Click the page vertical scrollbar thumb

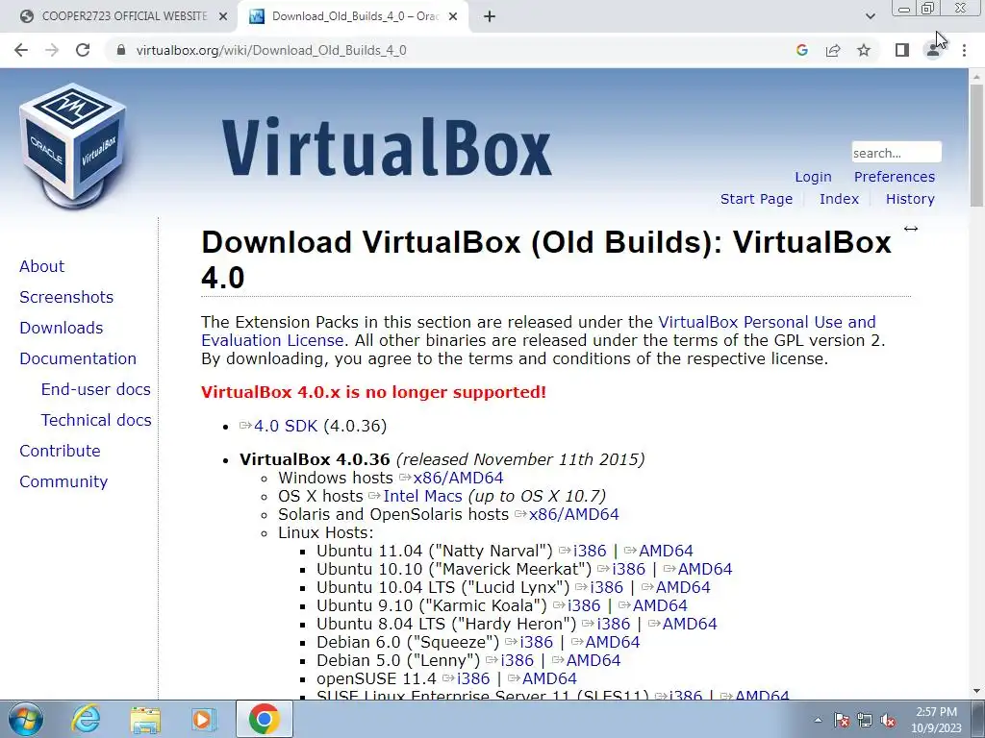(976, 146)
